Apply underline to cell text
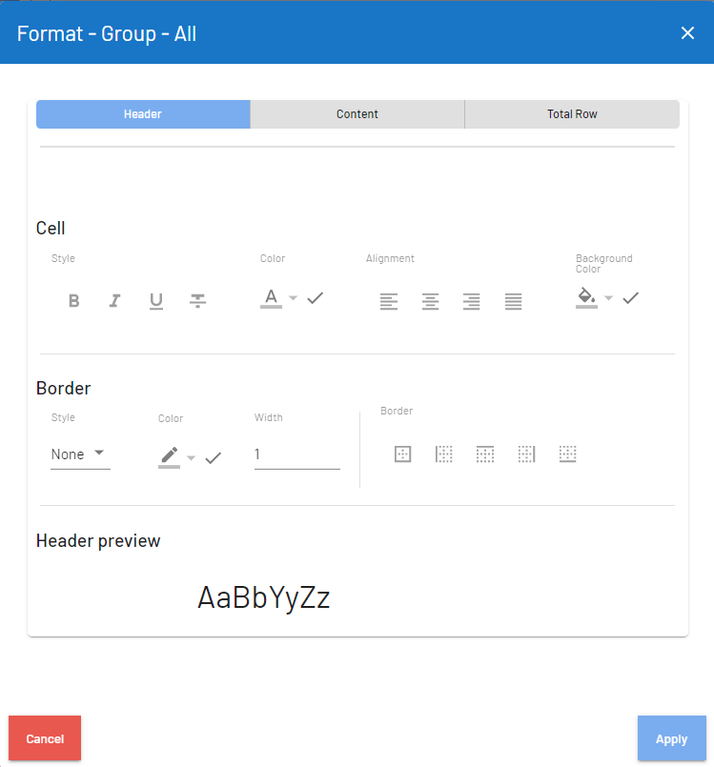The image size is (714, 767). (x=156, y=301)
